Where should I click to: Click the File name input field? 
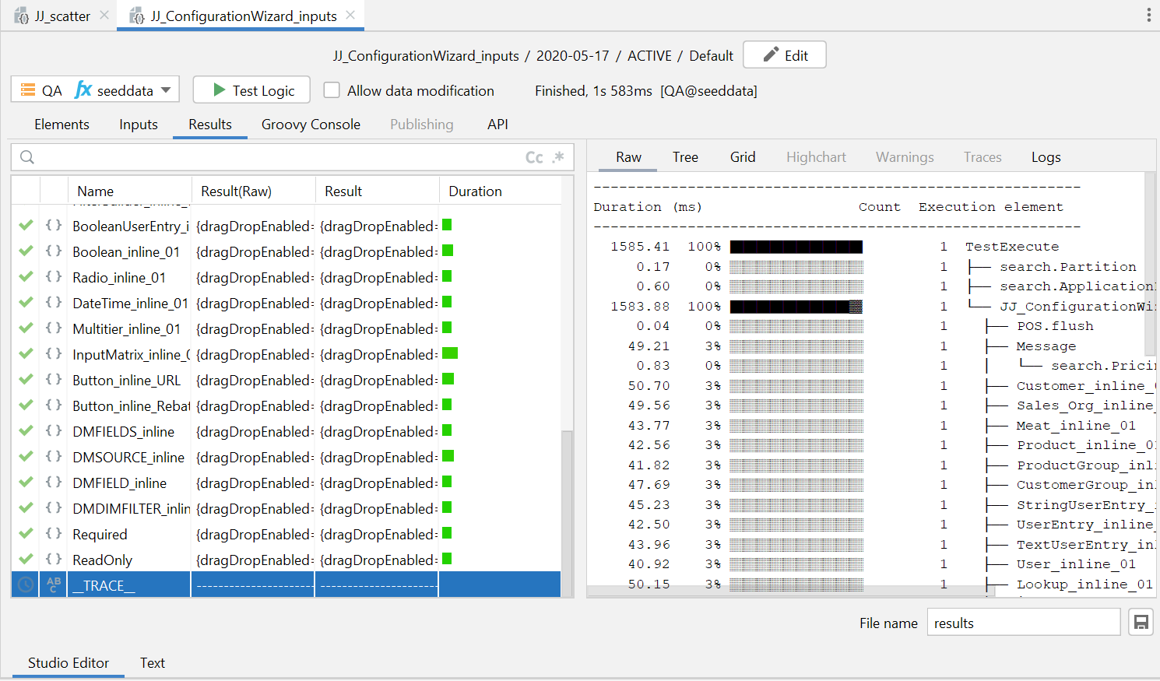pyautogui.click(x=1022, y=623)
